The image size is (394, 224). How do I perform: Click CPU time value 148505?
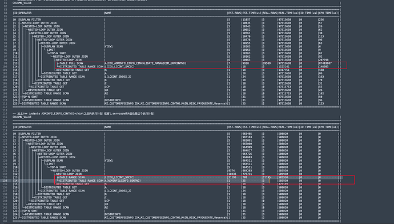(324, 67)
